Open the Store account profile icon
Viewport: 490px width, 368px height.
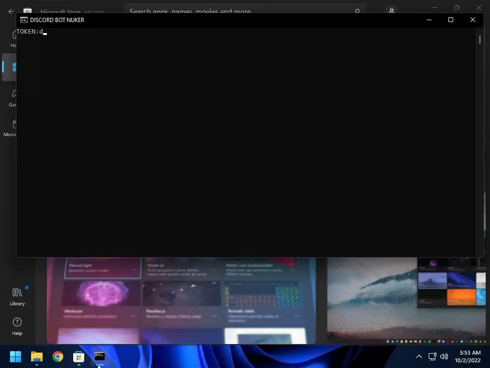(391, 11)
